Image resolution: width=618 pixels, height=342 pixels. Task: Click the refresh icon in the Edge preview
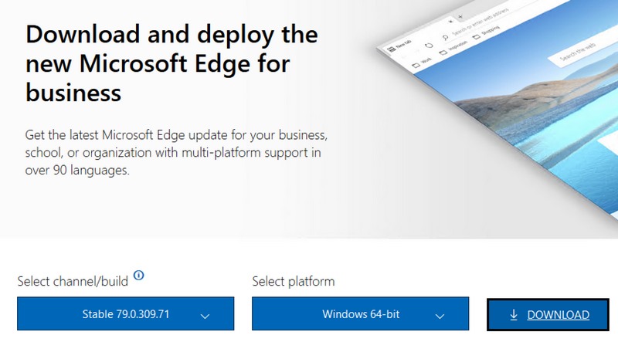(x=428, y=46)
